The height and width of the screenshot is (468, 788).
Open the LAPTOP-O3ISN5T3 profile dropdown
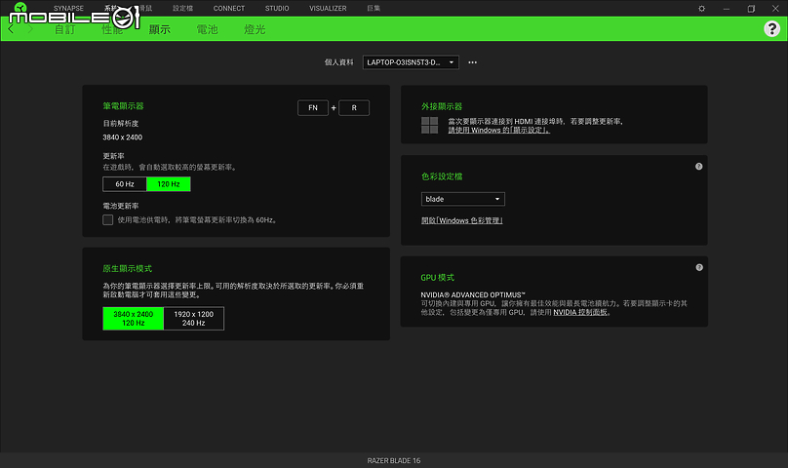pos(411,62)
